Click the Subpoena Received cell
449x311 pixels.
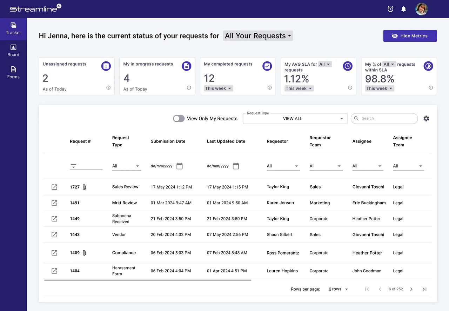click(122, 219)
